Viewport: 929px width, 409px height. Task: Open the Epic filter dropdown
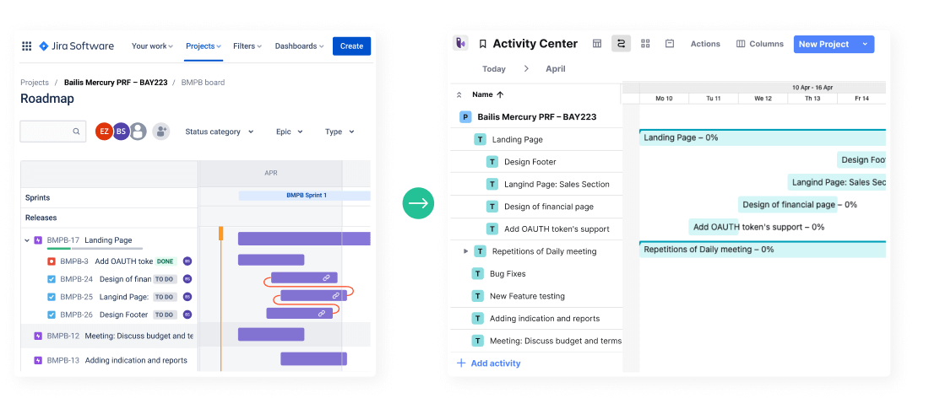[290, 132]
